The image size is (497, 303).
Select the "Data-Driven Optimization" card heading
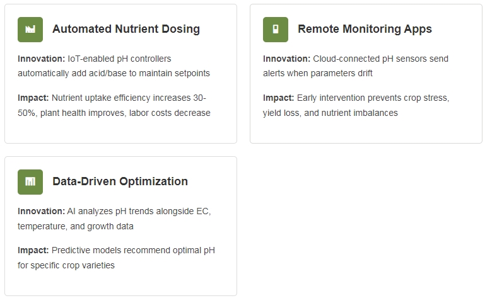[120, 181]
